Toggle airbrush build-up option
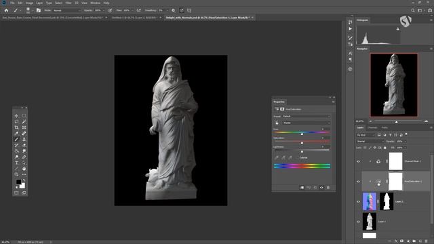 (x=138, y=10)
